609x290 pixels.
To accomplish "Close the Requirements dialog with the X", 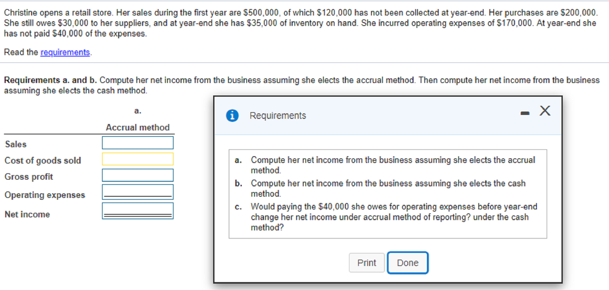I will (x=545, y=111).
